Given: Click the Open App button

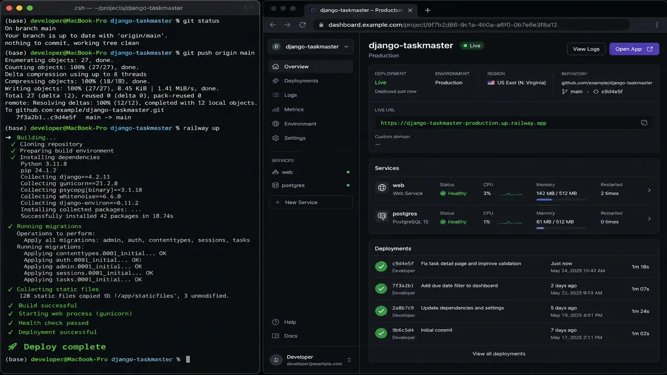Looking at the screenshot, I should pos(634,49).
